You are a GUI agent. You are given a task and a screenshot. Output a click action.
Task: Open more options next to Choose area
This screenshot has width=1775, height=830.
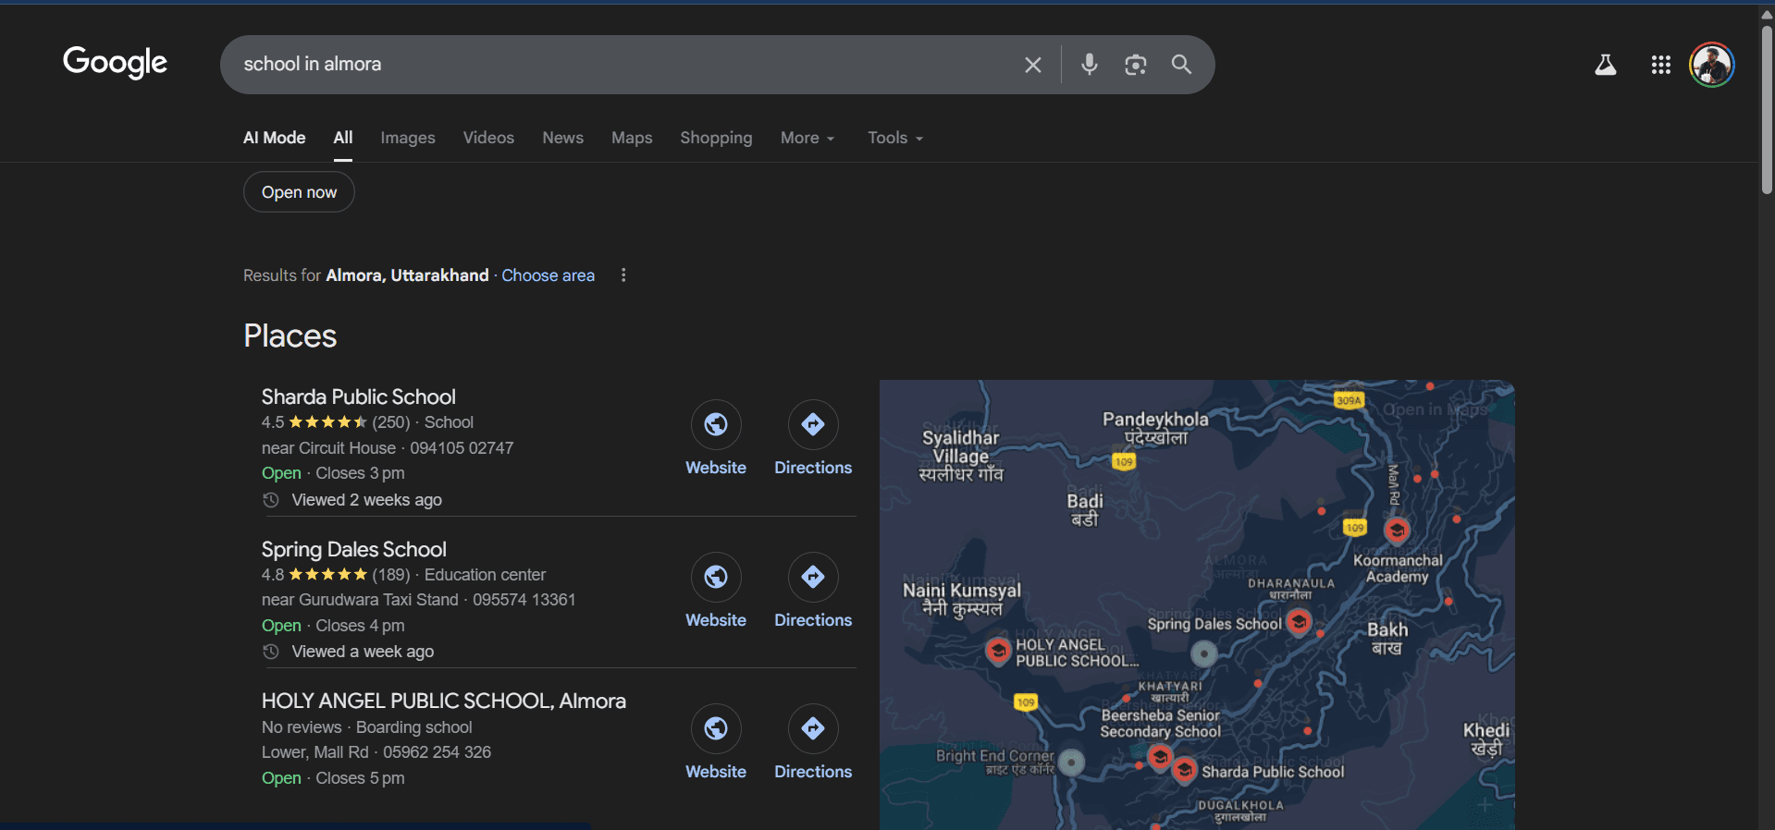[623, 275]
